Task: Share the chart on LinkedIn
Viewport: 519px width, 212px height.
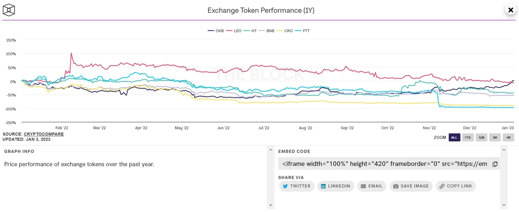Action: coord(335,186)
